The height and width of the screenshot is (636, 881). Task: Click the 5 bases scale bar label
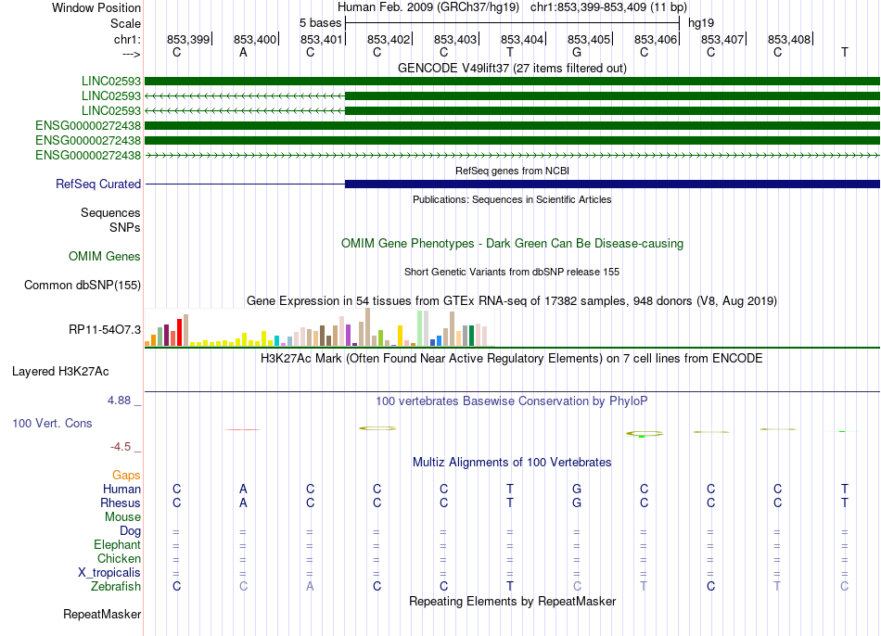pyautogui.click(x=320, y=23)
